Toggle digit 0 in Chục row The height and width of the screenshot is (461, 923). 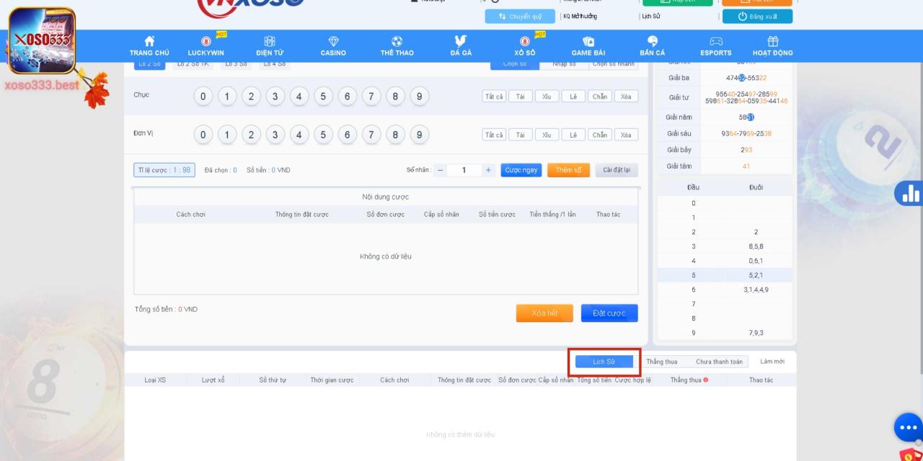tap(203, 97)
